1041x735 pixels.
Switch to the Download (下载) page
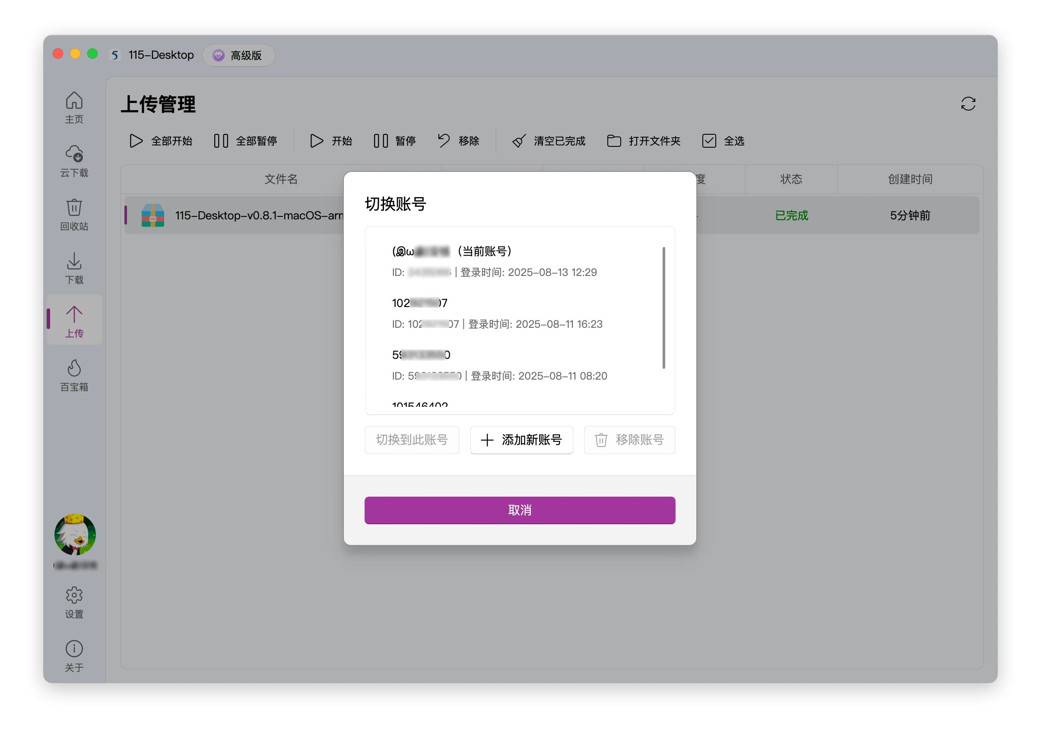click(x=74, y=267)
